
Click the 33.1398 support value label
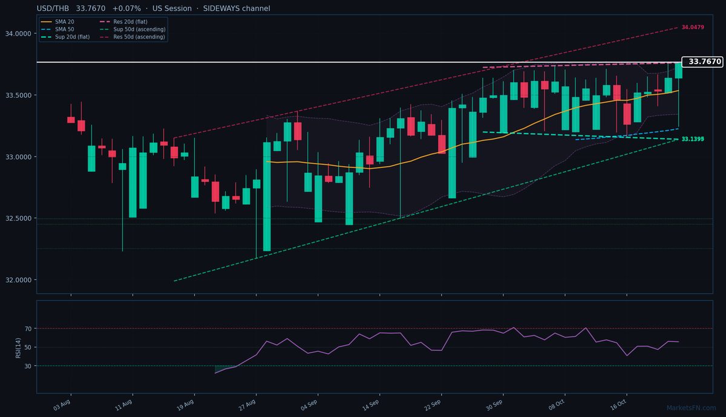pyautogui.click(x=693, y=139)
